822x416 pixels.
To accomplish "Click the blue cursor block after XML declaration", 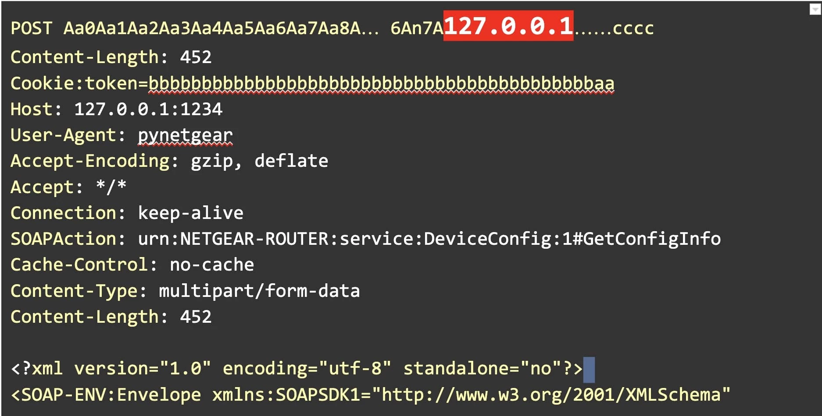I will pyautogui.click(x=589, y=369).
